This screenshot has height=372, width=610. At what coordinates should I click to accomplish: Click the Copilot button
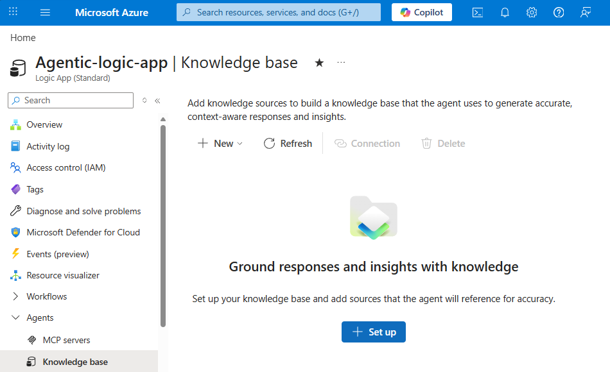(422, 12)
